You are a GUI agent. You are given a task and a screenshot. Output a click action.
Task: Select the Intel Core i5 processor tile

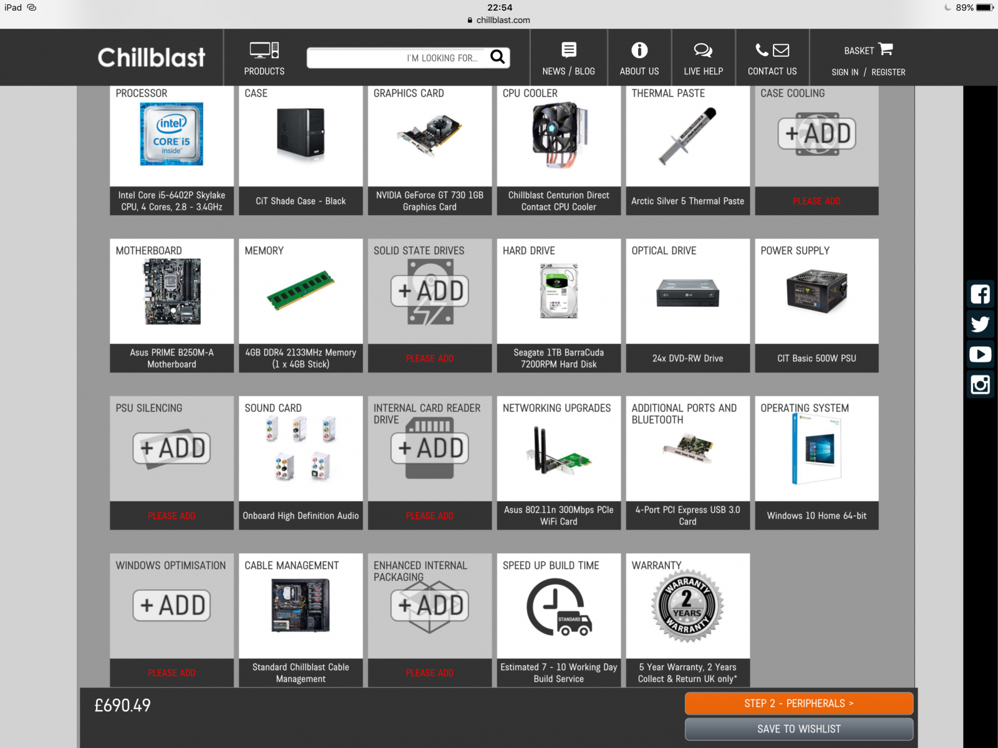pyautogui.click(x=172, y=150)
